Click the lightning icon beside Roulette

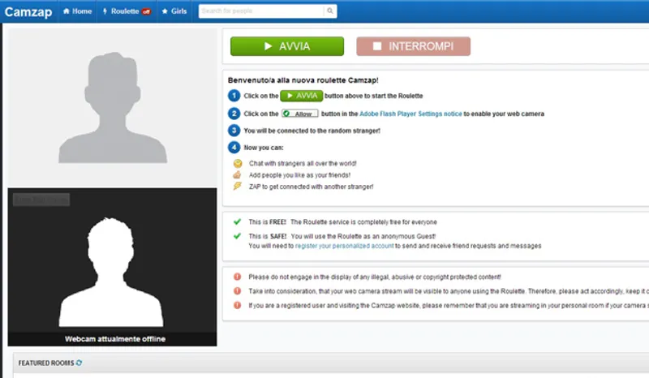click(105, 11)
